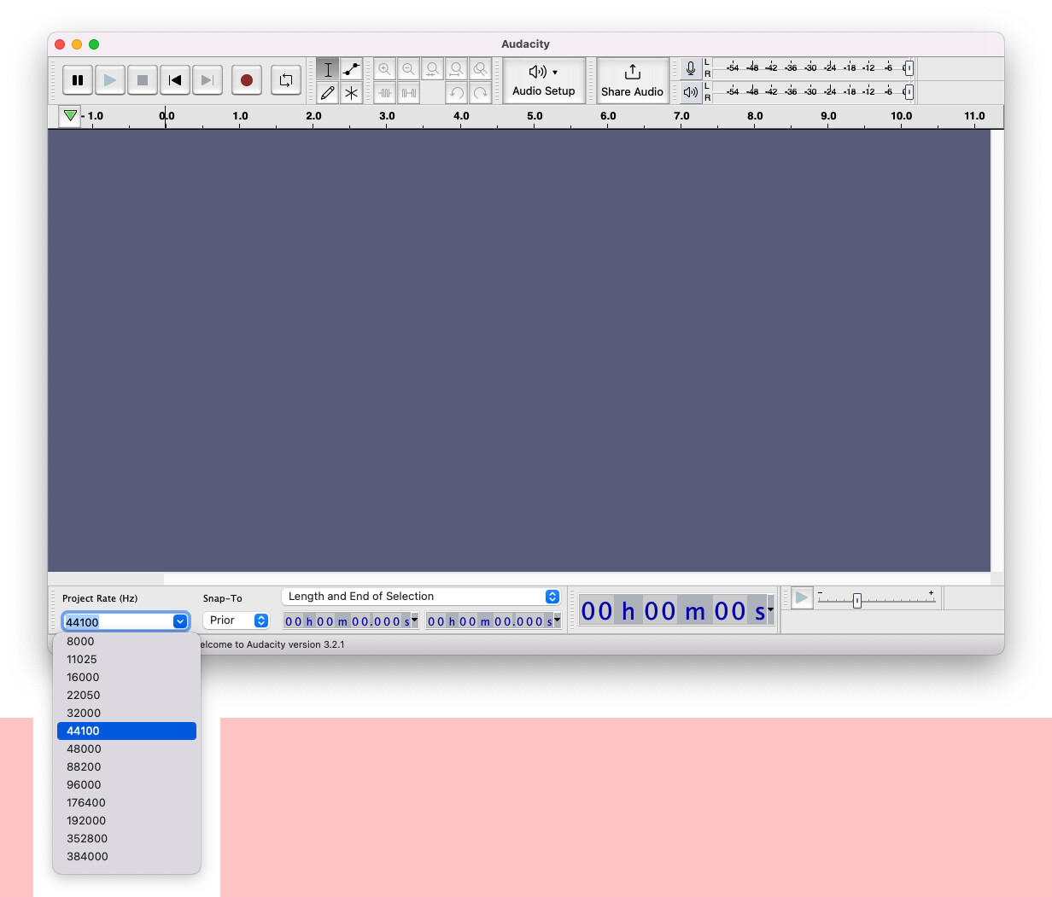This screenshot has height=897, width=1052.
Task: Click Fit Selection to Width zoom icon
Action: [x=433, y=69]
